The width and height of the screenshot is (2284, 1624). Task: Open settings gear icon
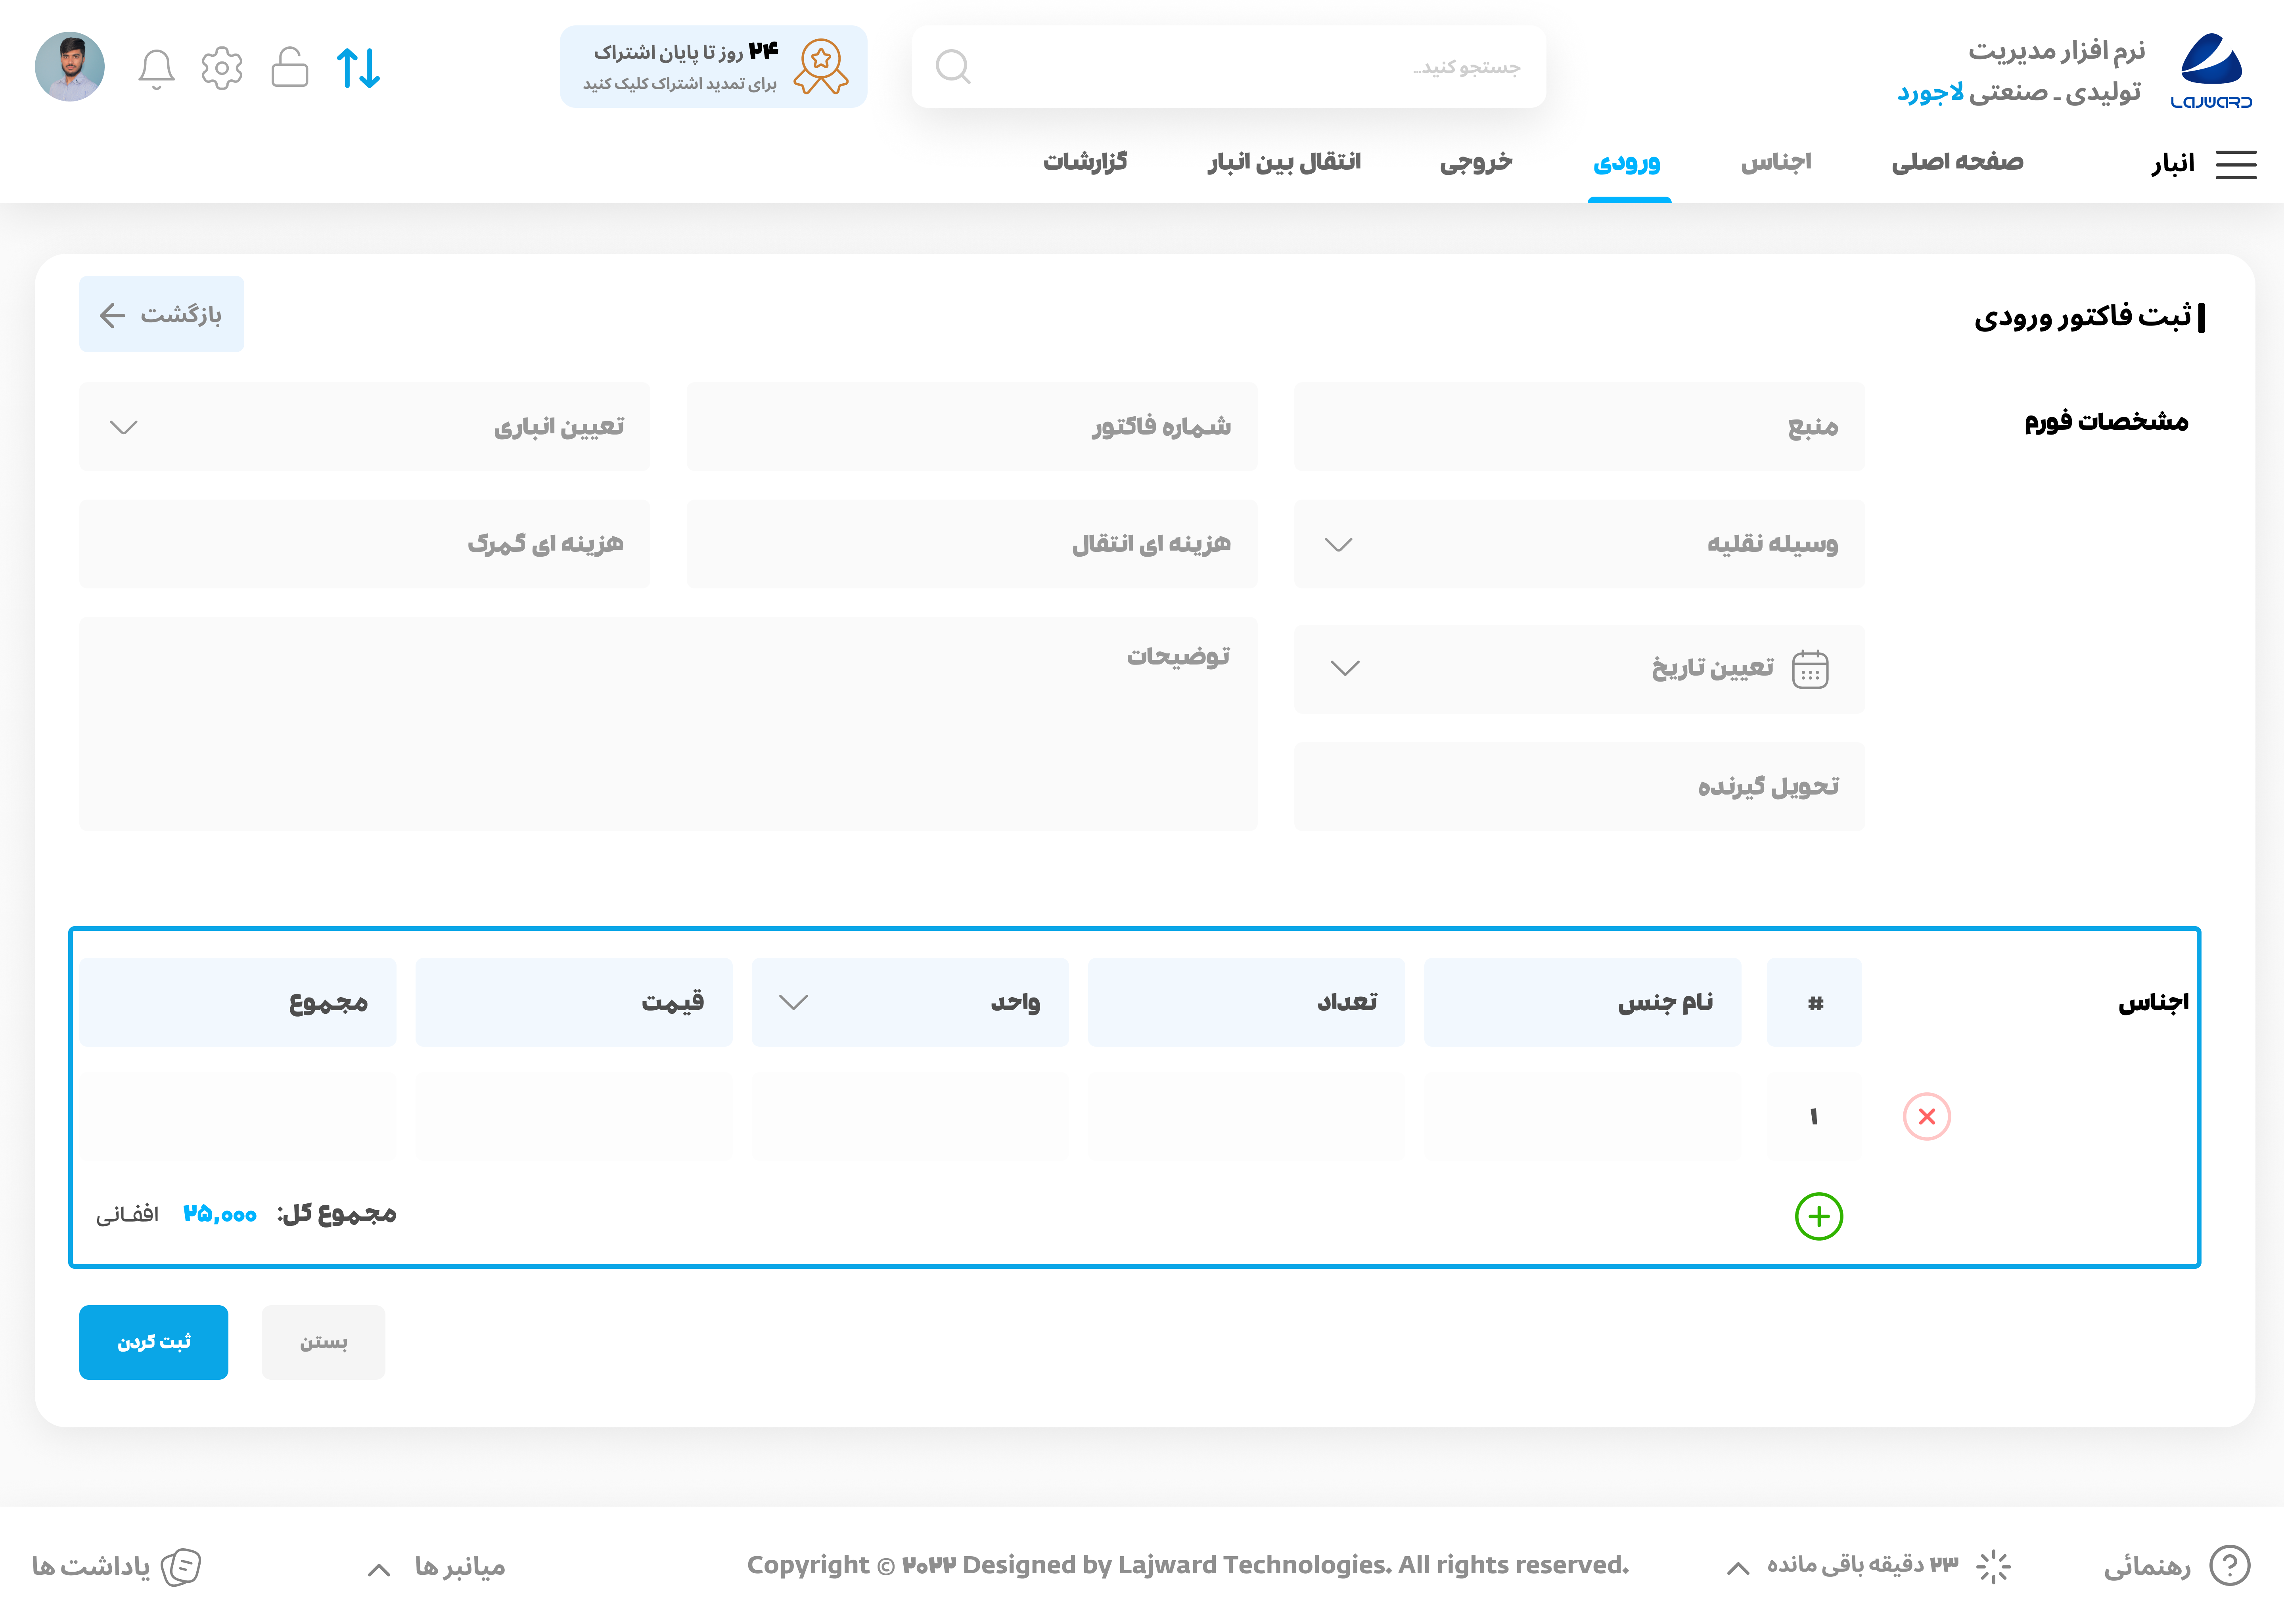(222, 68)
